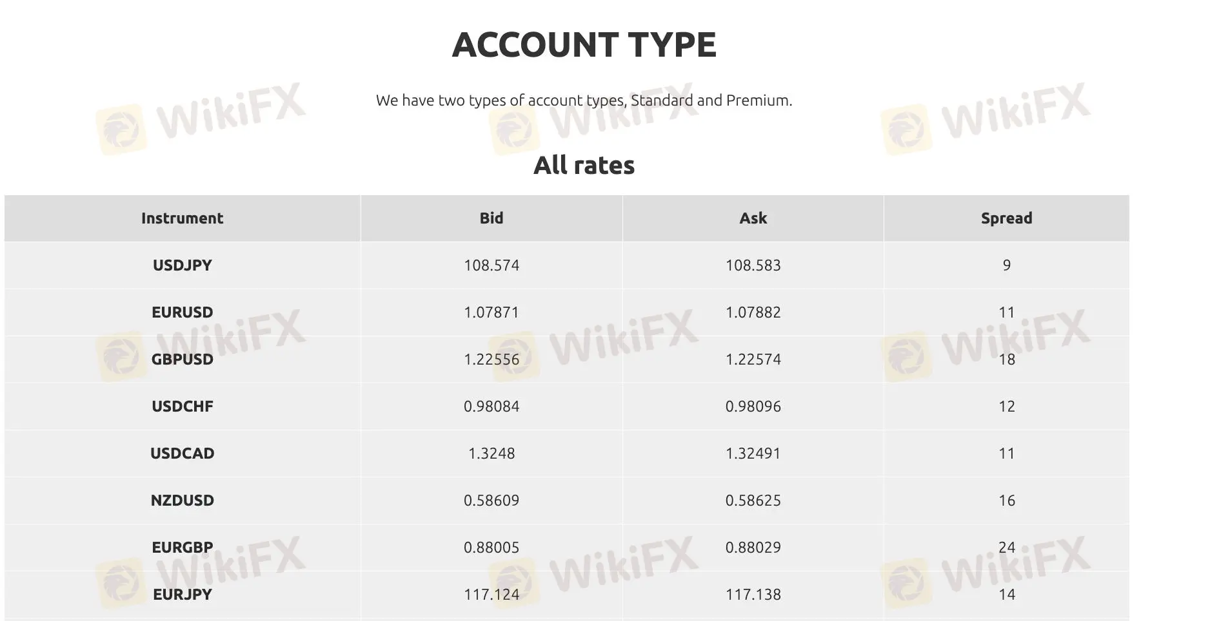Click the USDCAD ask value 1.32491
This screenshot has width=1210, height=621.
(753, 454)
